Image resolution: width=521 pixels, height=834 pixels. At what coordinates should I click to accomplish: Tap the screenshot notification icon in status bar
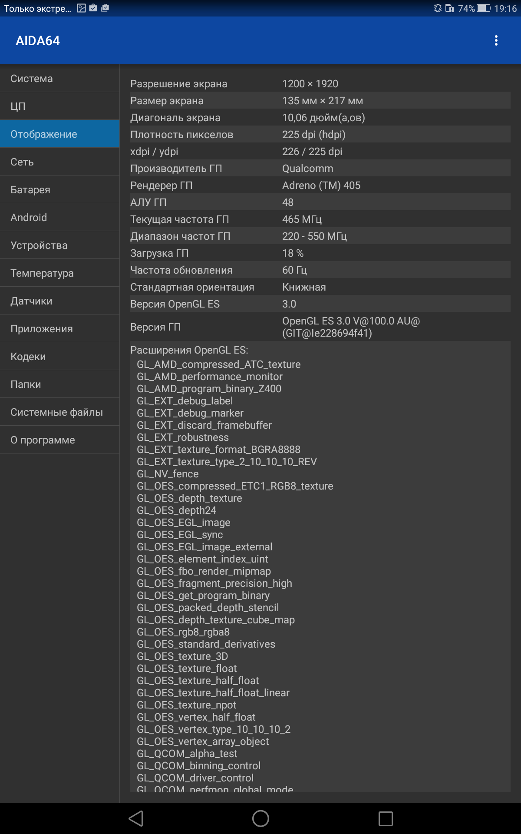point(81,8)
